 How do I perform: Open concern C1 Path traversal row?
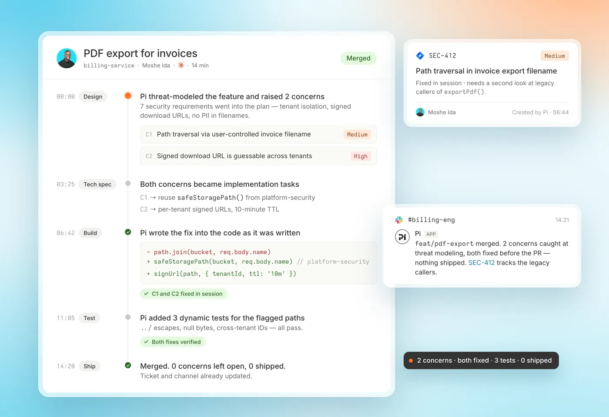coord(258,134)
